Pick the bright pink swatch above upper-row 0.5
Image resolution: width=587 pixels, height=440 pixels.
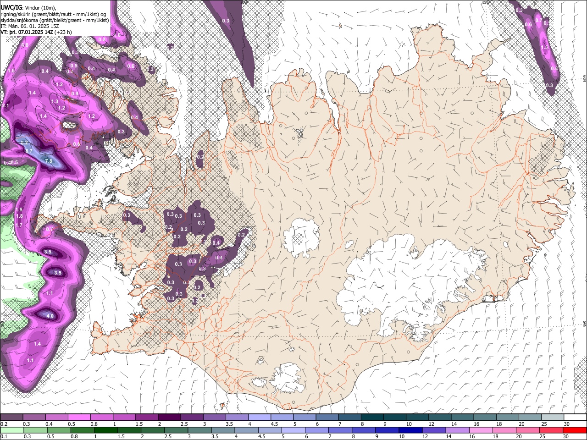pyautogui.click(x=79, y=418)
